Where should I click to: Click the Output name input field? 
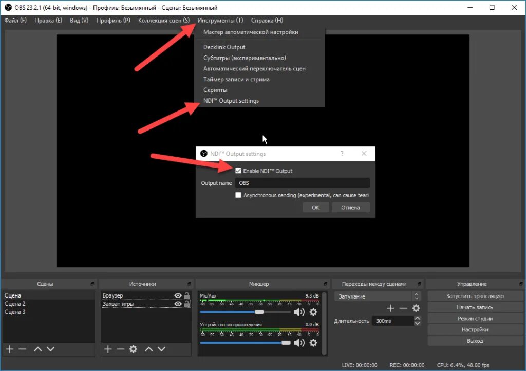pos(302,183)
